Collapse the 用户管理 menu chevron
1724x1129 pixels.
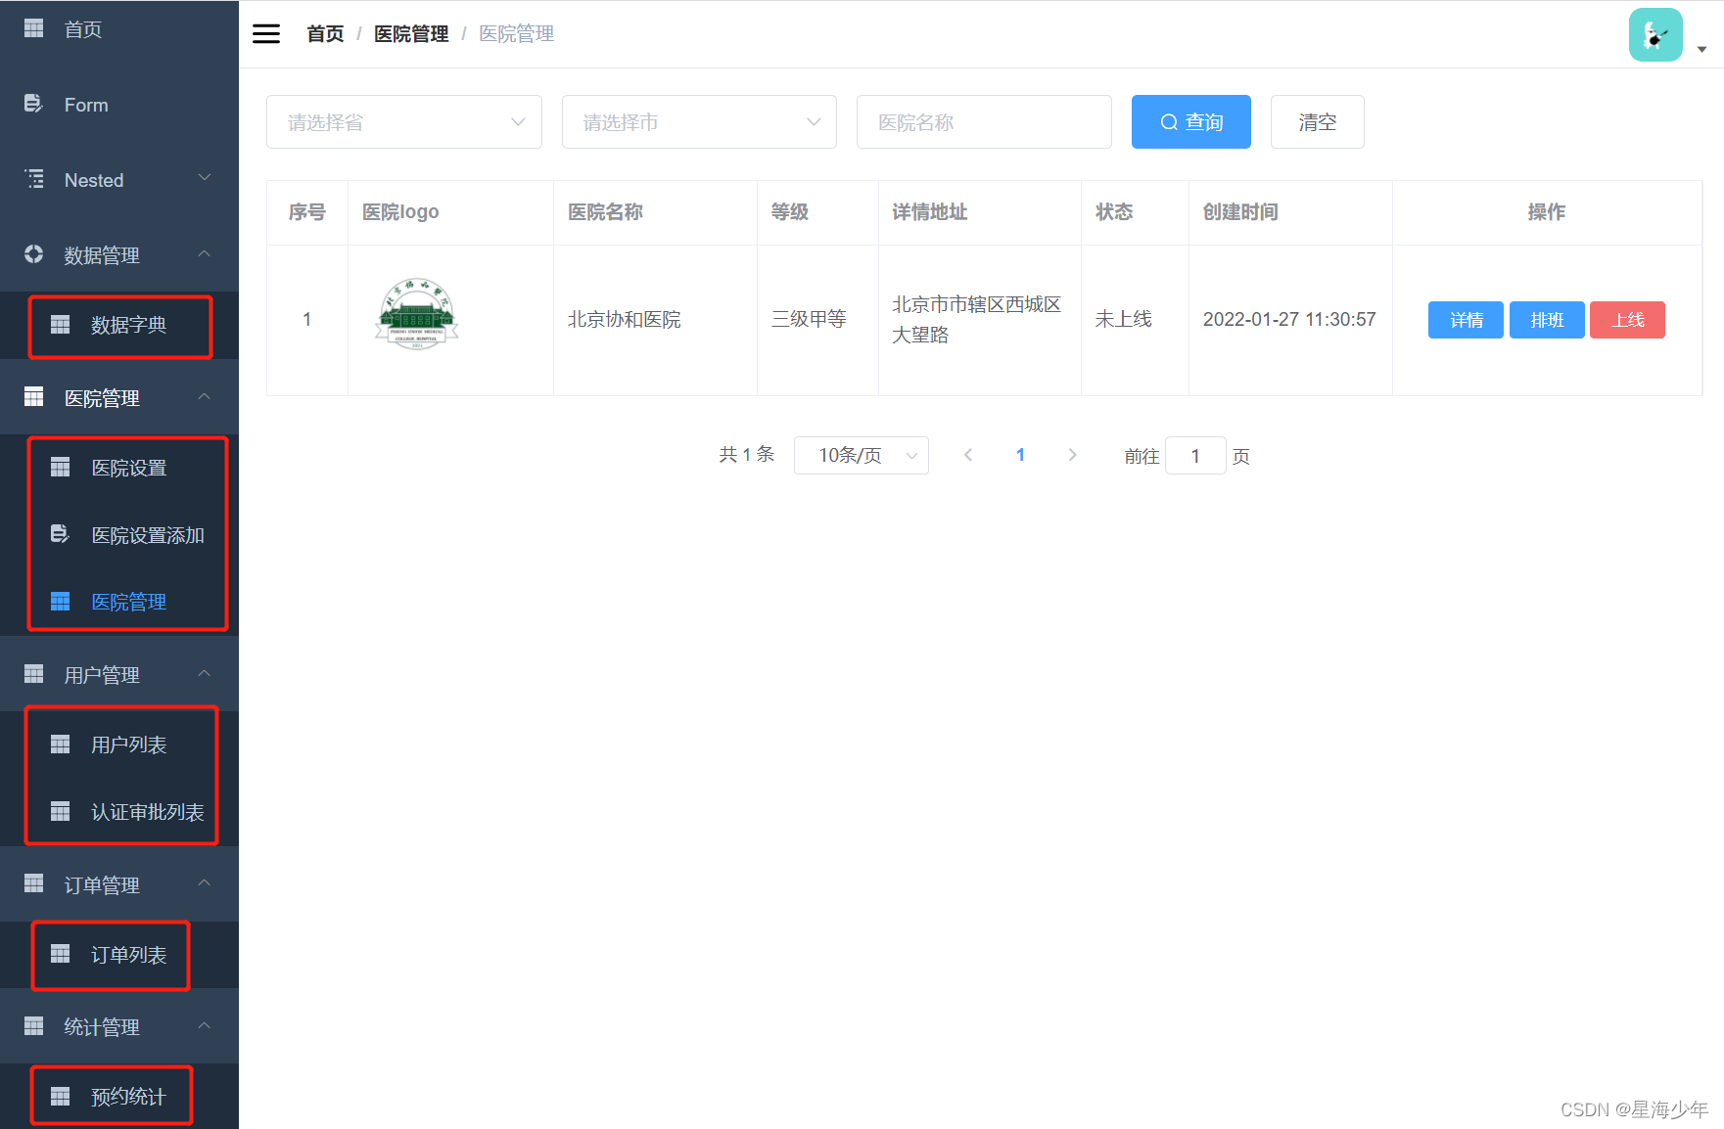(x=205, y=673)
